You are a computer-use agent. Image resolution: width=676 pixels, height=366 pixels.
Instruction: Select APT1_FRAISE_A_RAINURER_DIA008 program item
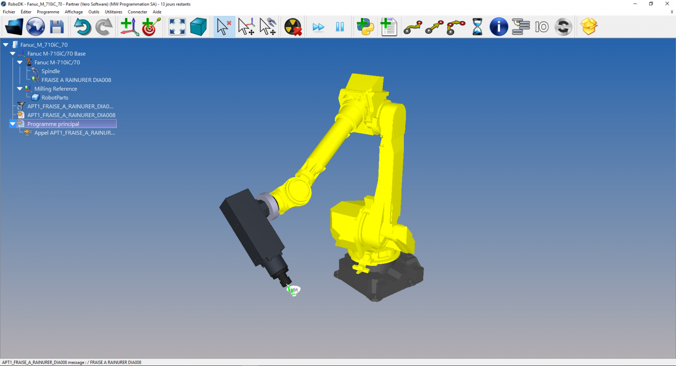tap(71, 115)
